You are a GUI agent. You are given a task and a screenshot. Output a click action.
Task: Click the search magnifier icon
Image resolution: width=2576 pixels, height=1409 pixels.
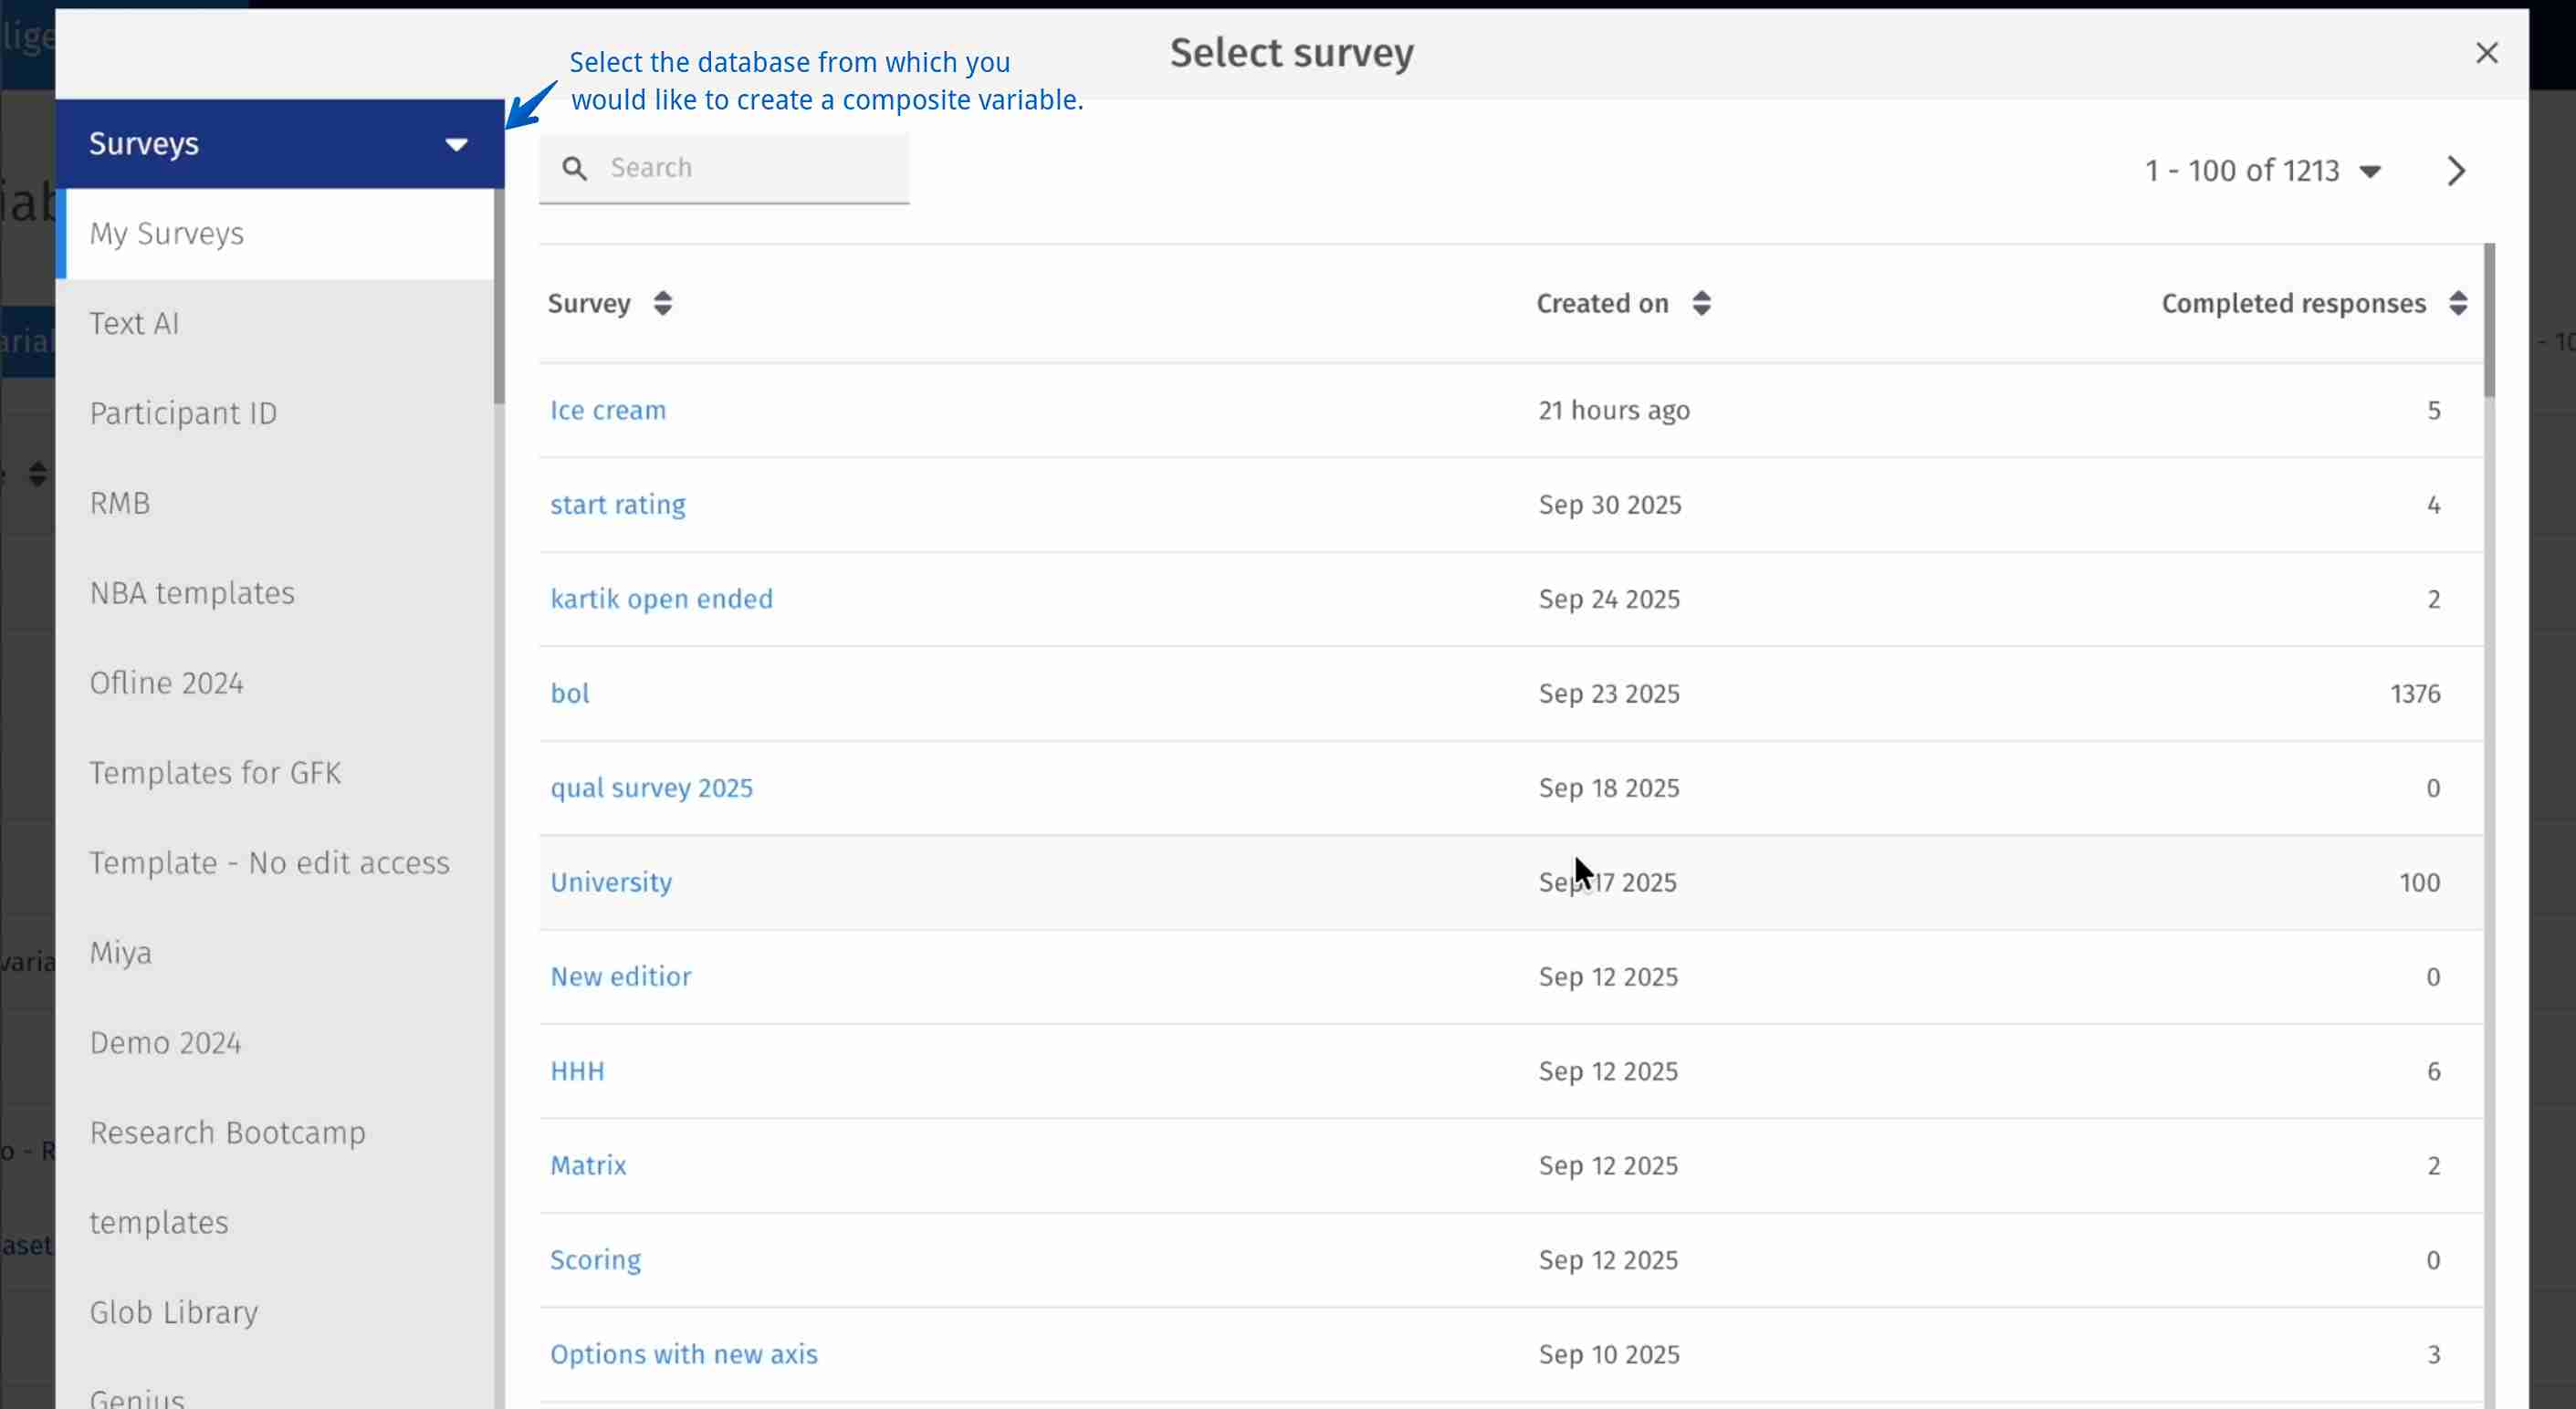tap(575, 168)
